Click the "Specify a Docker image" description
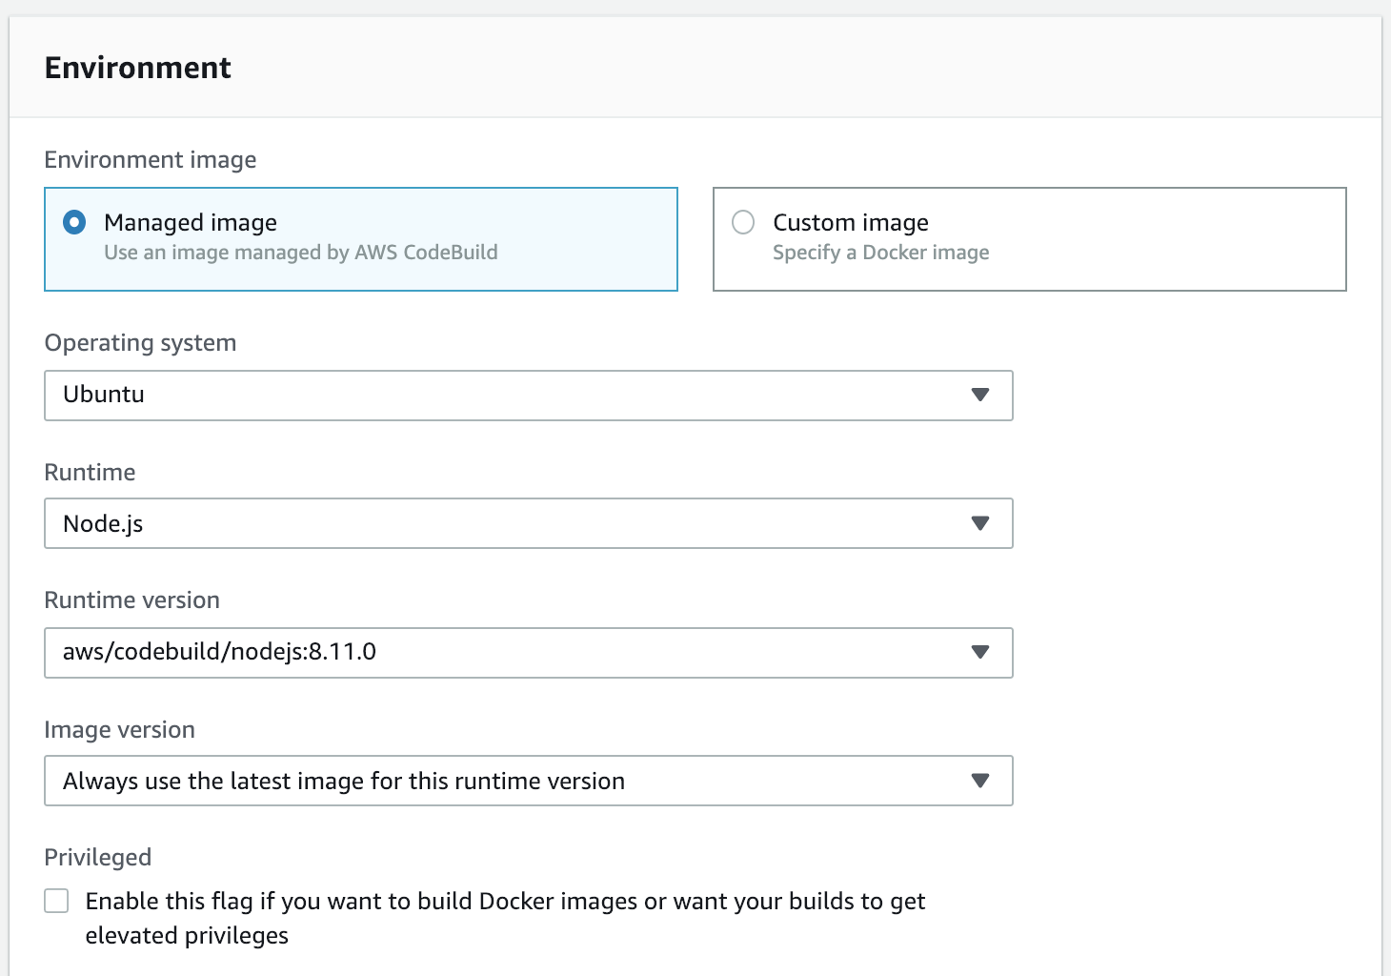This screenshot has width=1391, height=976. (880, 253)
